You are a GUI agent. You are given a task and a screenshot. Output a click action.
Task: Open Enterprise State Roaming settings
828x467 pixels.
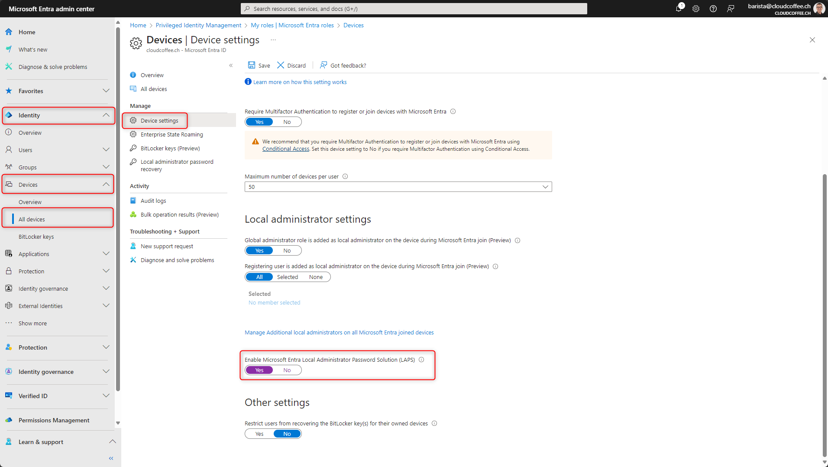pyautogui.click(x=171, y=134)
